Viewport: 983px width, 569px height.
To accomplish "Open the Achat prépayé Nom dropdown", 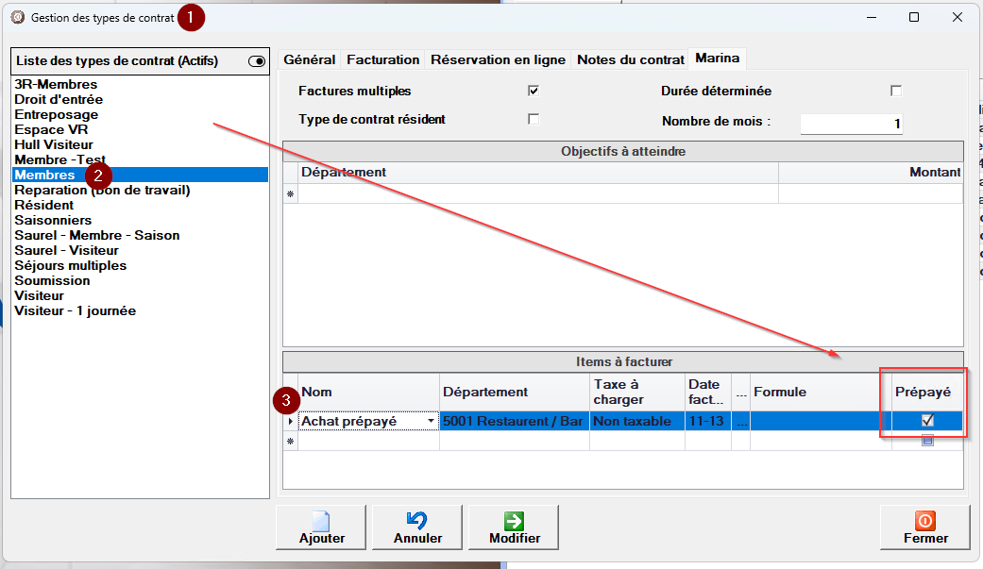I will pyautogui.click(x=432, y=422).
